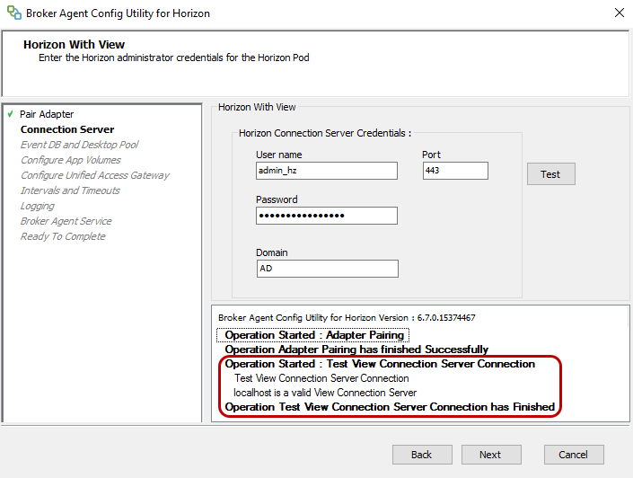Go to the Logging step
This screenshot has width=633, height=478.
[x=38, y=206]
